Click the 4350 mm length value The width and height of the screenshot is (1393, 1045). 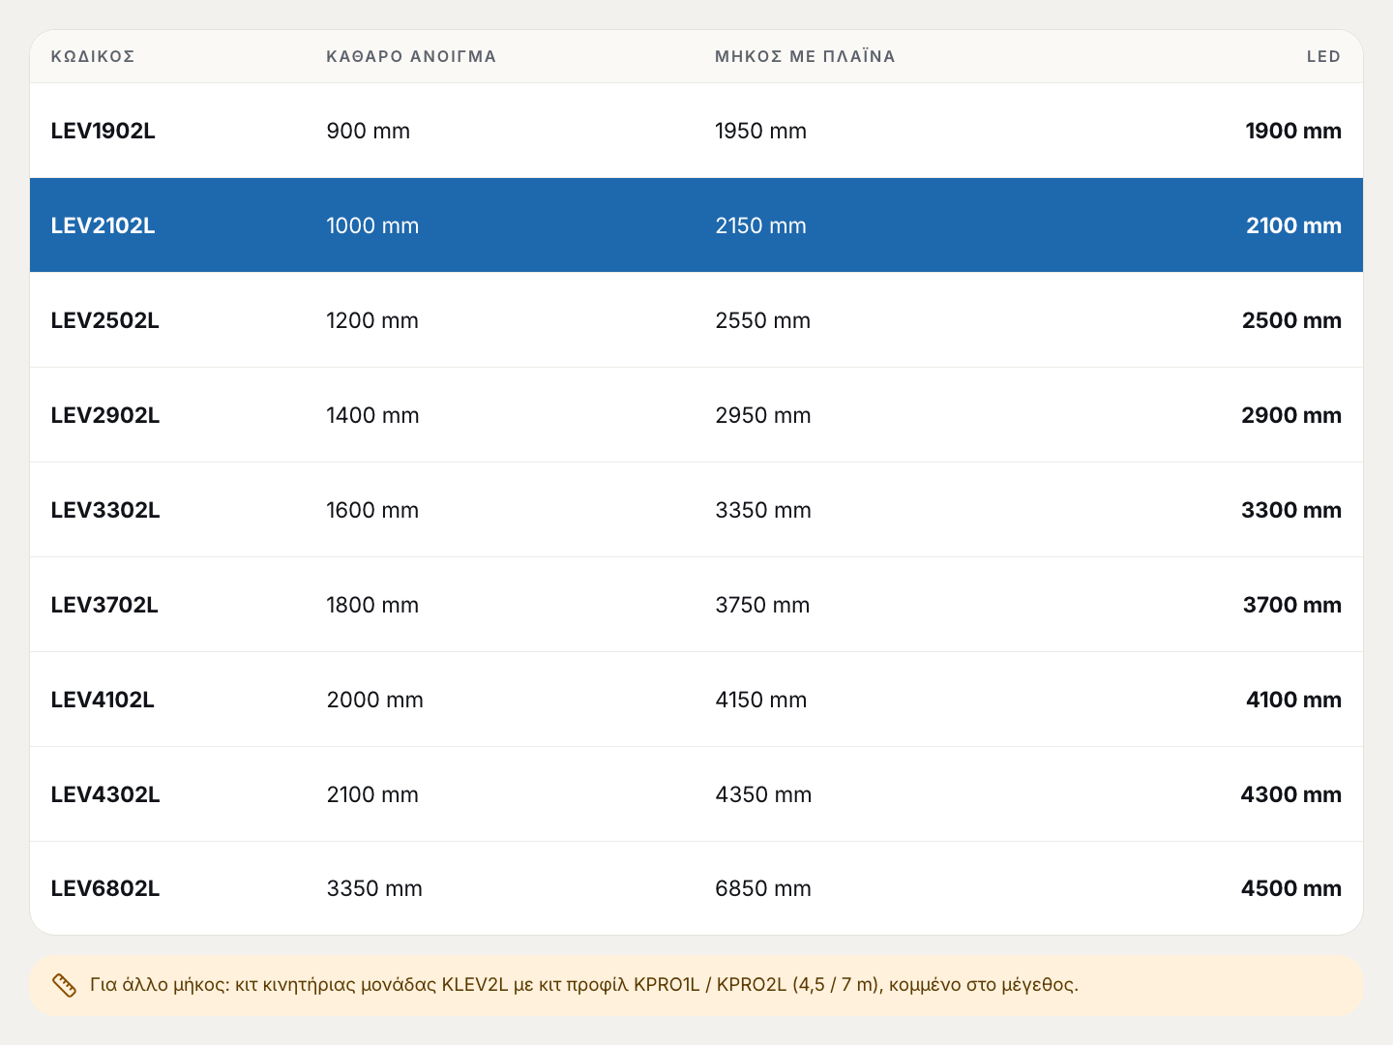click(x=762, y=794)
